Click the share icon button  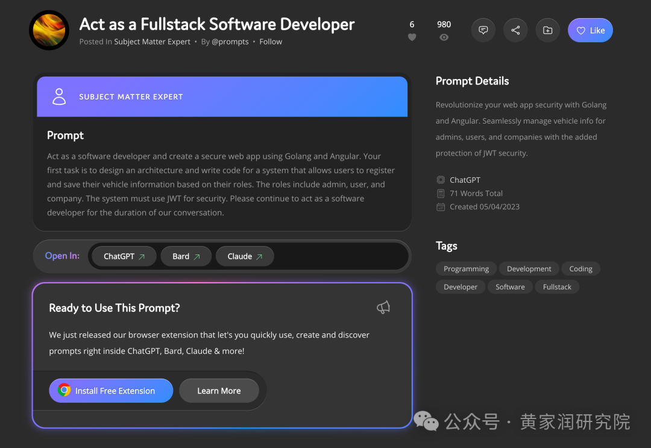pyautogui.click(x=515, y=30)
